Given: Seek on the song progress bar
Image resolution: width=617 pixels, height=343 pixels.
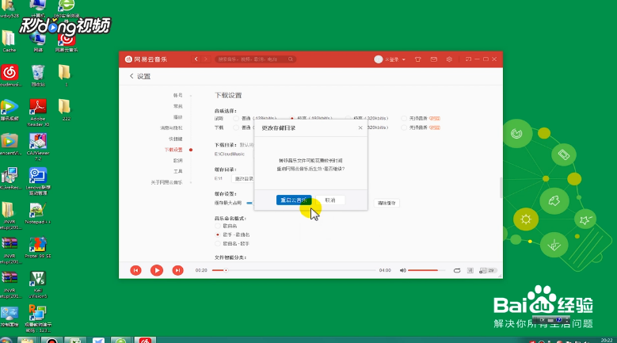Looking at the screenshot, I should pos(294,270).
